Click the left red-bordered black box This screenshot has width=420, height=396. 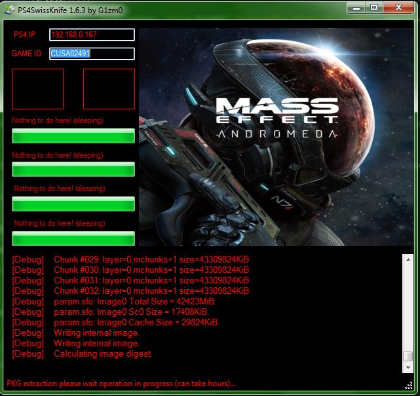(37, 89)
